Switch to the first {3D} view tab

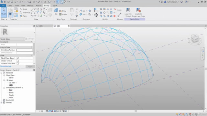(44, 26)
